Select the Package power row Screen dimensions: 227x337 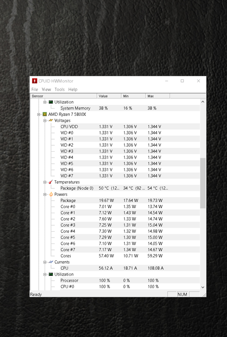pos(130,201)
